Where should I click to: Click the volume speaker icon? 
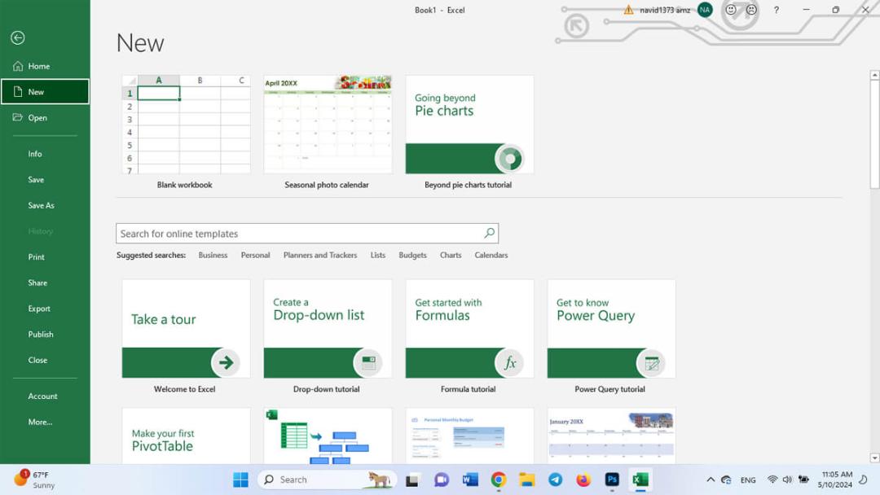click(x=787, y=480)
